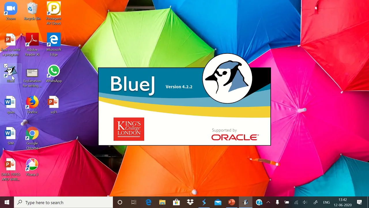Image resolution: width=369 pixels, height=208 pixels.
Task: Open the Picasa 3 shortcut
Action: coord(32,167)
